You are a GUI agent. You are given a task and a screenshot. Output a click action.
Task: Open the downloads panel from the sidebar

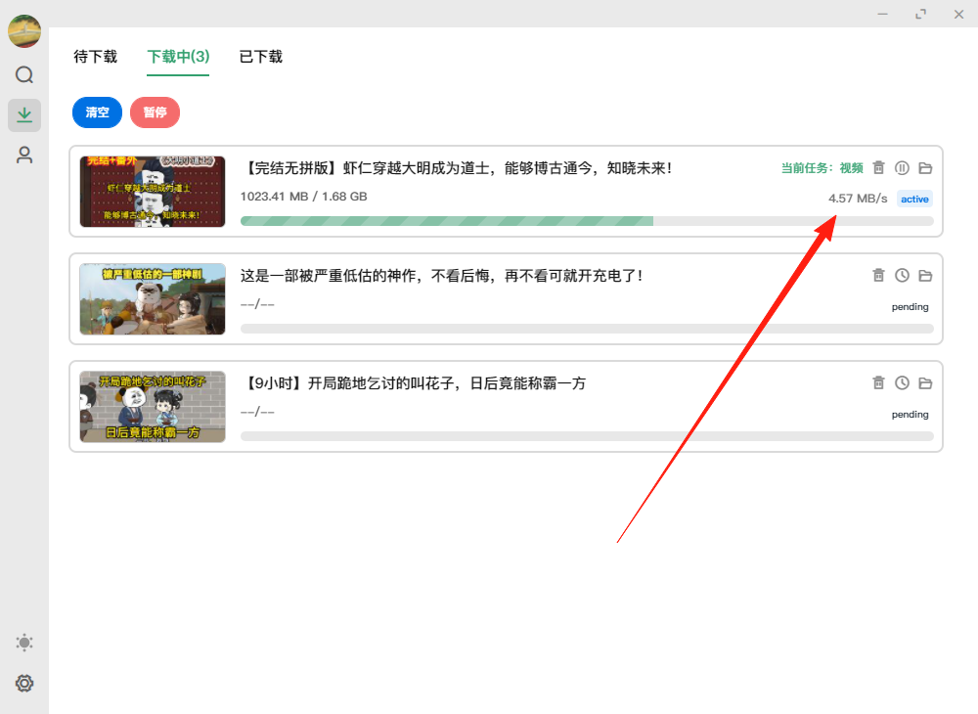[24, 114]
